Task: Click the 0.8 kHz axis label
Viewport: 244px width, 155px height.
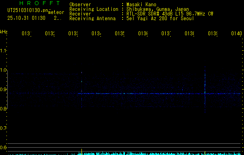Action: click(3, 109)
